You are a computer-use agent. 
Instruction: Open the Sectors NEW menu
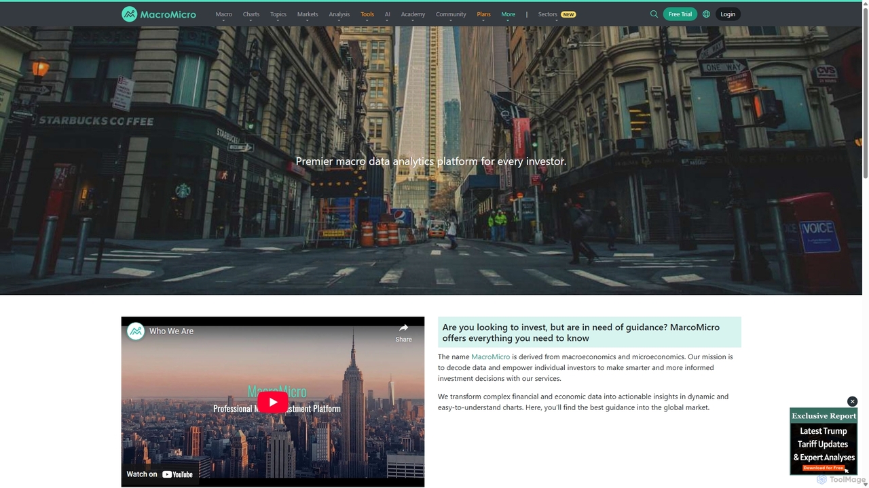(557, 14)
